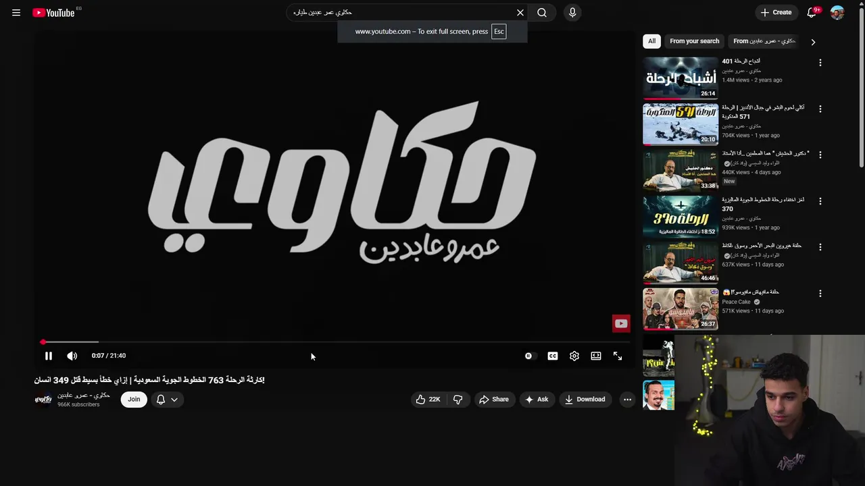Click the 966K subscribers text
Image resolution: width=865 pixels, height=486 pixels.
pos(78,404)
